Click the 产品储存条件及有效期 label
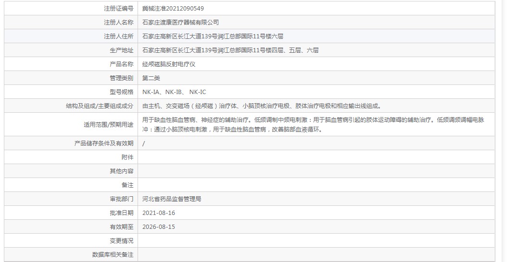The width and height of the screenshot is (531, 262). click(104, 143)
